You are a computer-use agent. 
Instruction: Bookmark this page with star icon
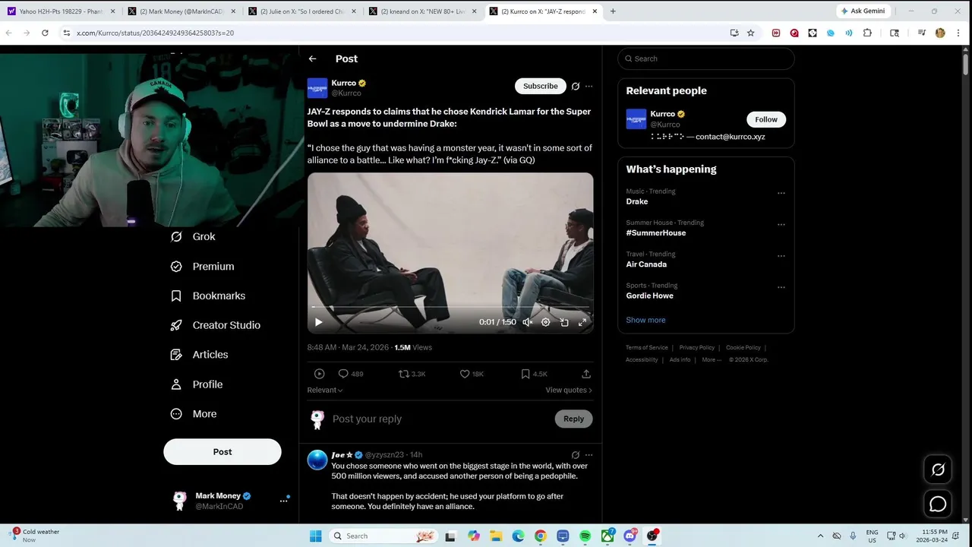[750, 33]
